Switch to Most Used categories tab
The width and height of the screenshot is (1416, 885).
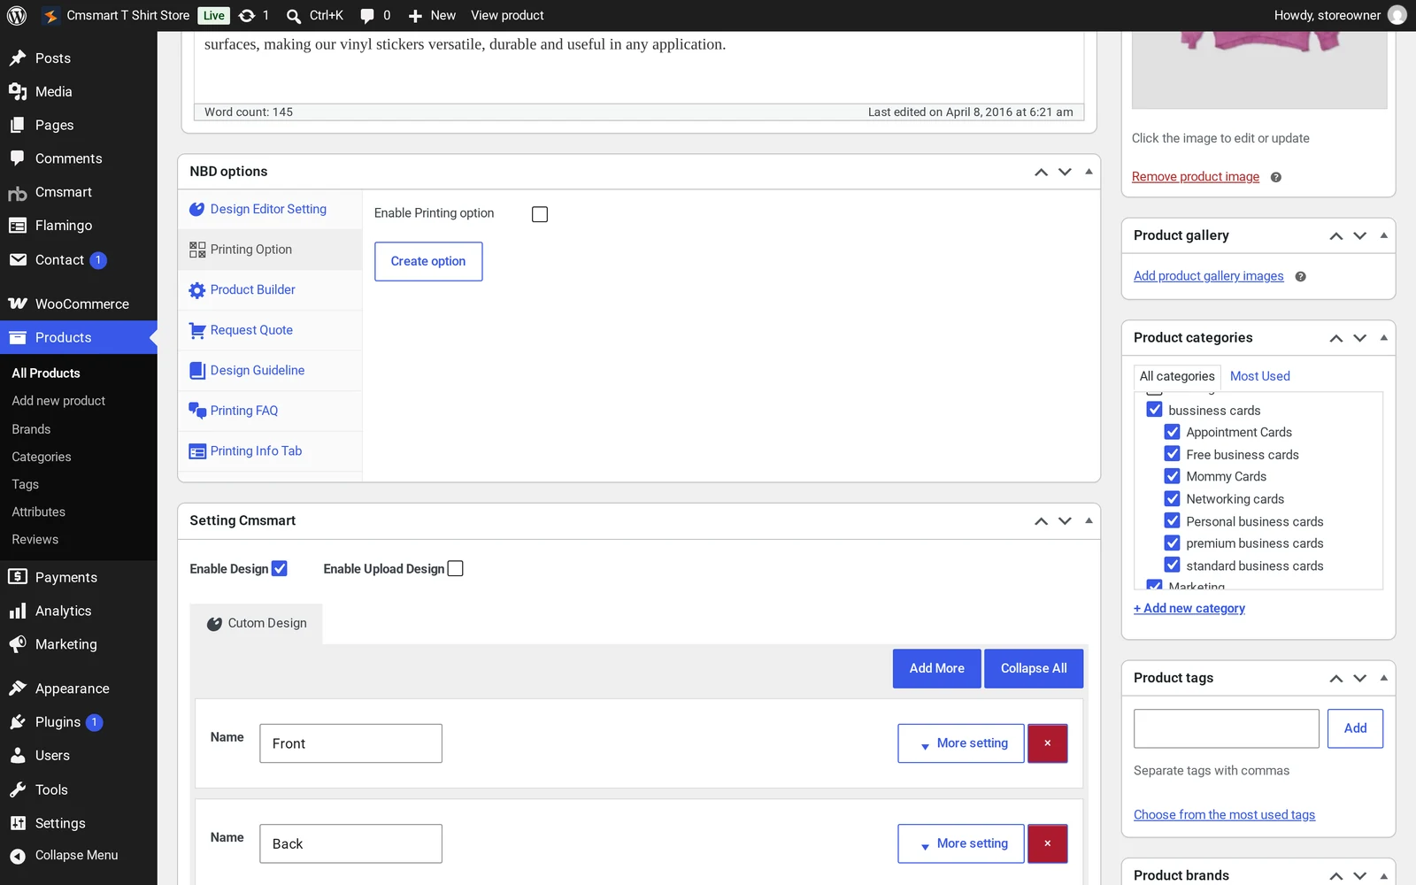click(1259, 376)
